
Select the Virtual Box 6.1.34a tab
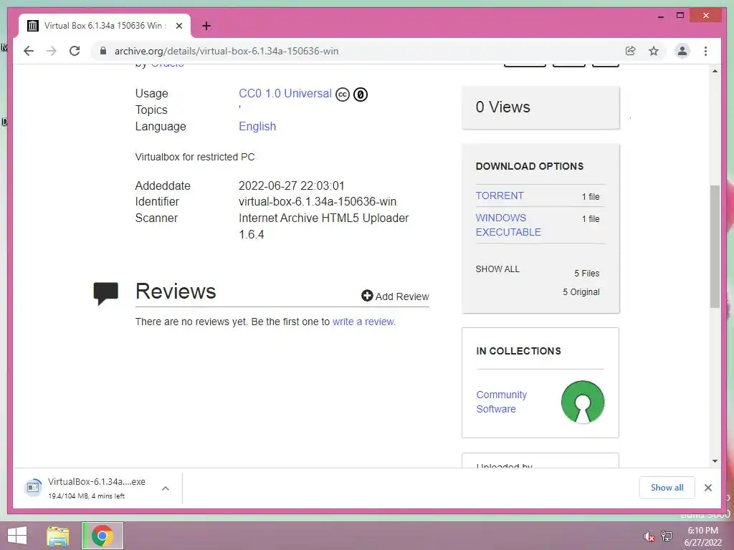pos(105,26)
